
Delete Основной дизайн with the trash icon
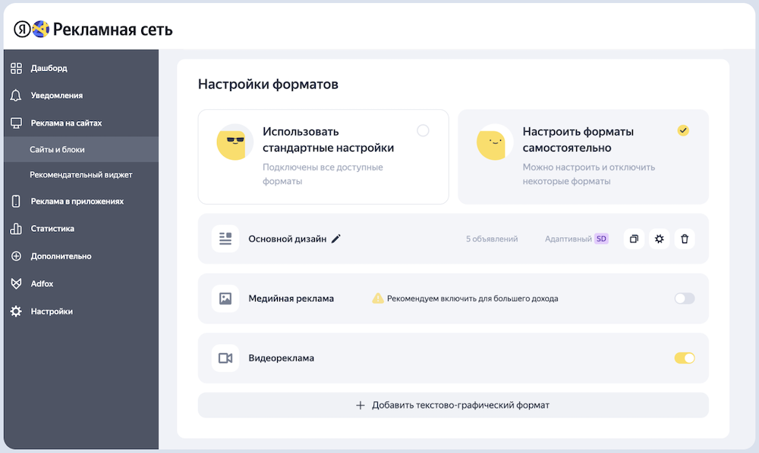pos(685,239)
